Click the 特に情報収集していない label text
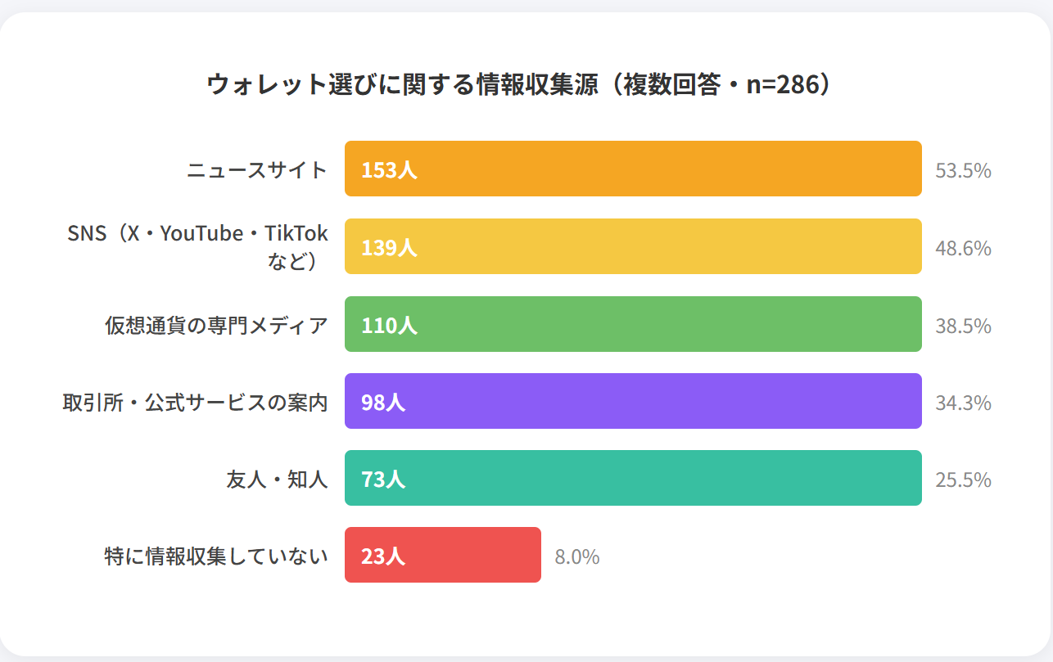This screenshot has height=662, width=1053. coord(216,556)
